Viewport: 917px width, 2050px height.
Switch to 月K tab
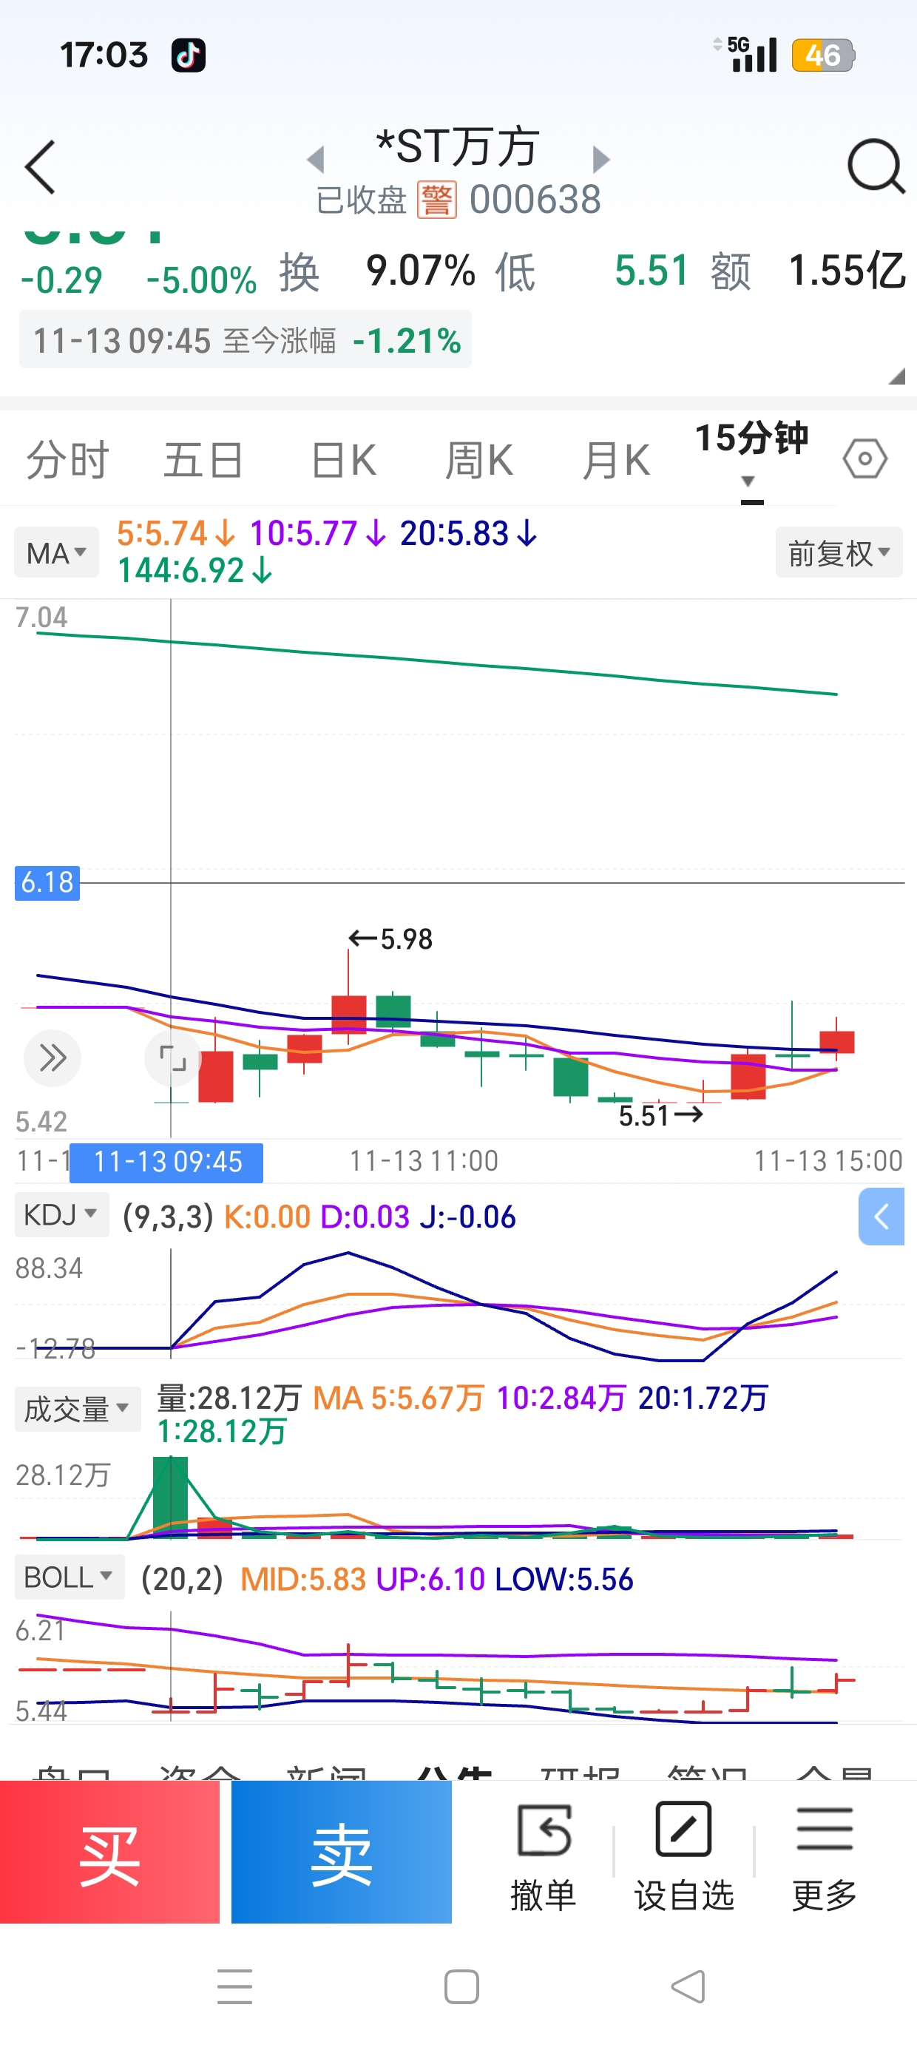click(615, 460)
